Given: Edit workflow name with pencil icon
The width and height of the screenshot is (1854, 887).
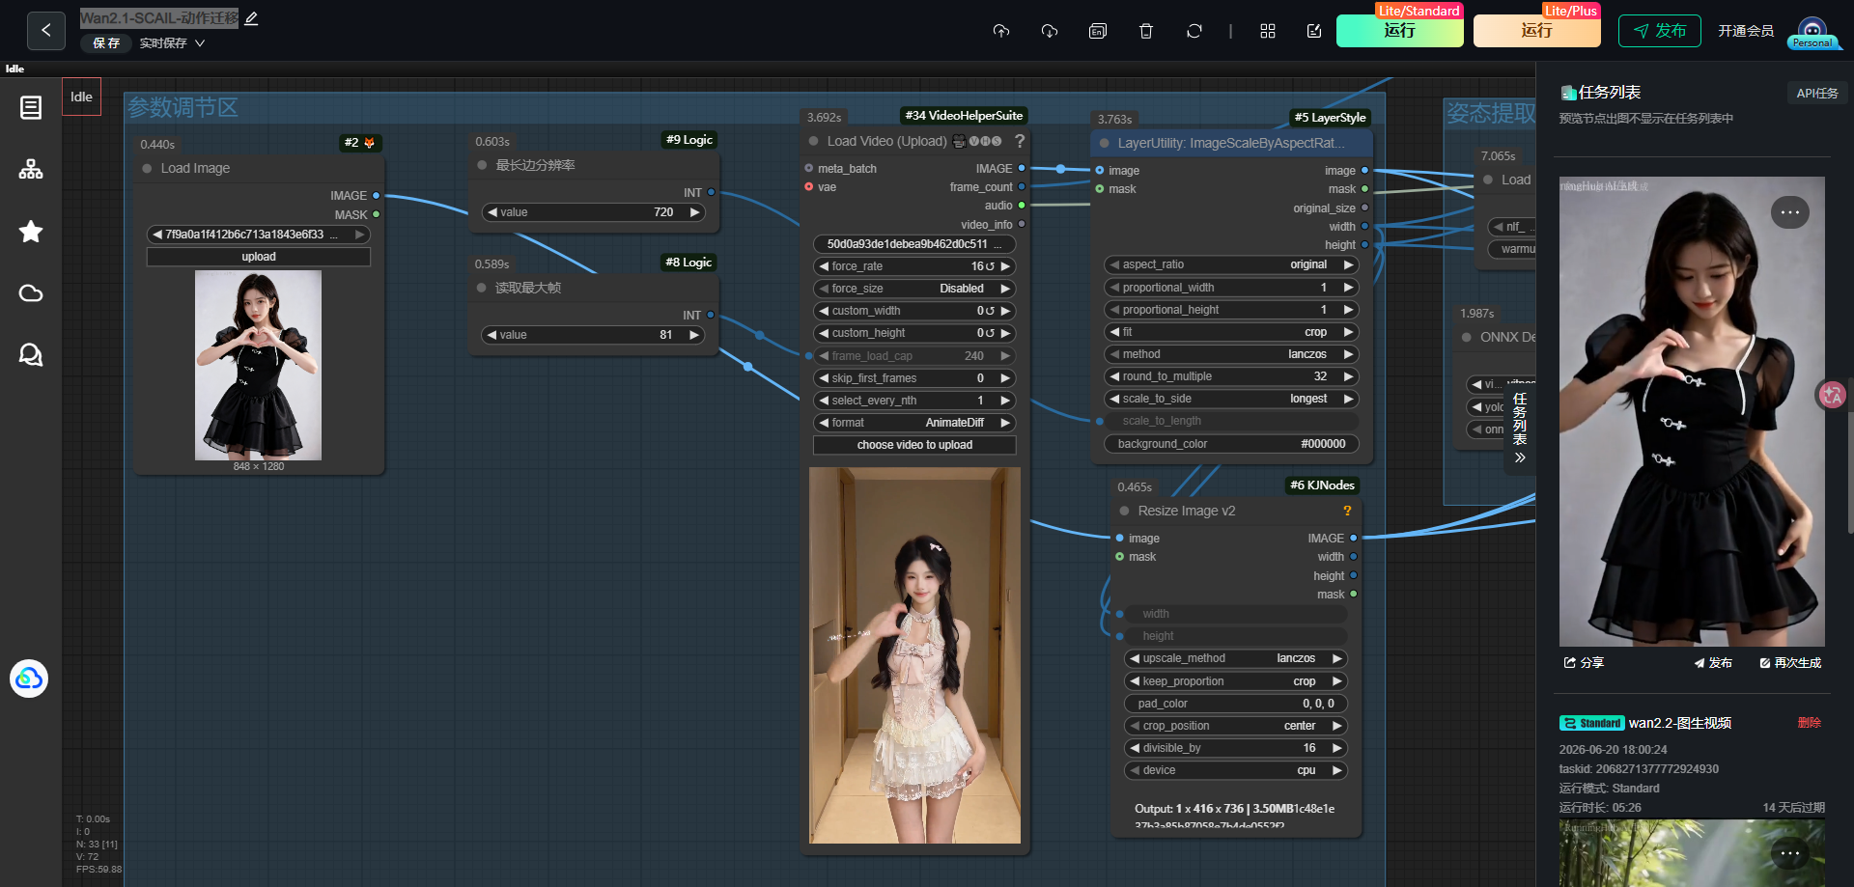Looking at the screenshot, I should [x=251, y=18].
